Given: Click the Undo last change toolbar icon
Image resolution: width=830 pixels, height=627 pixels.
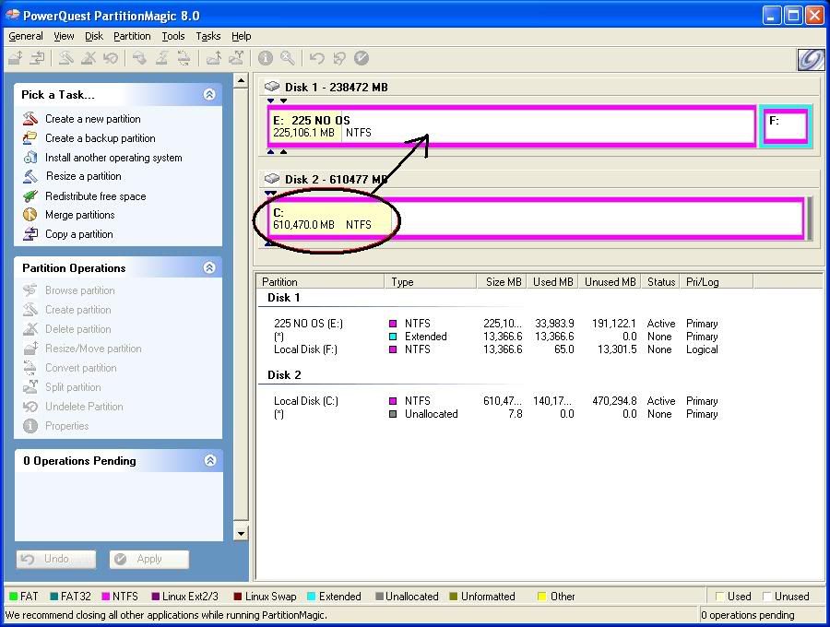Looking at the screenshot, I should (316, 58).
